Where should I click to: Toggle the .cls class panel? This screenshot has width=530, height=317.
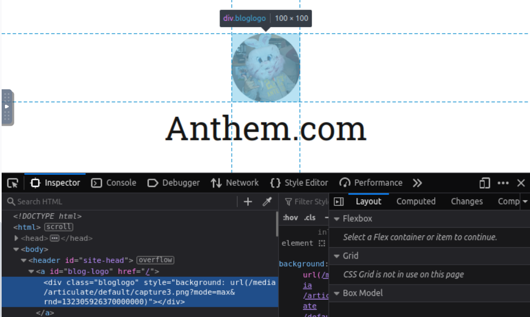pos(310,218)
